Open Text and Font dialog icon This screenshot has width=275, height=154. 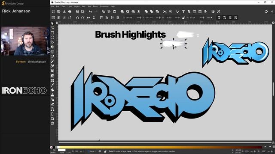point(183,12)
